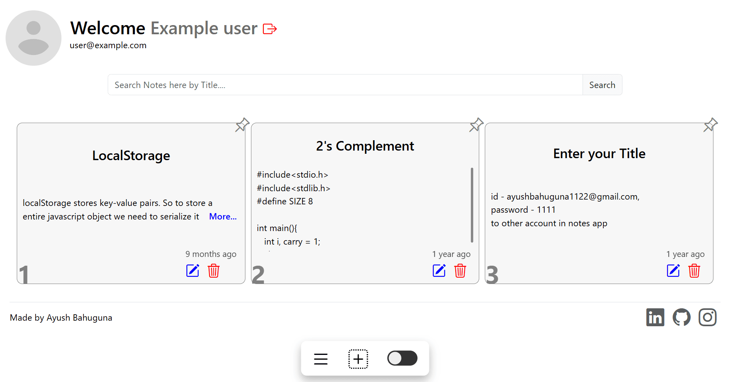The height and width of the screenshot is (382, 731).
Task: Pin the Enter your Title note
Action: (710, 125)
